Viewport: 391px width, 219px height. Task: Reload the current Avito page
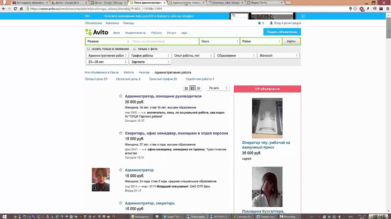tap(15, 9)
